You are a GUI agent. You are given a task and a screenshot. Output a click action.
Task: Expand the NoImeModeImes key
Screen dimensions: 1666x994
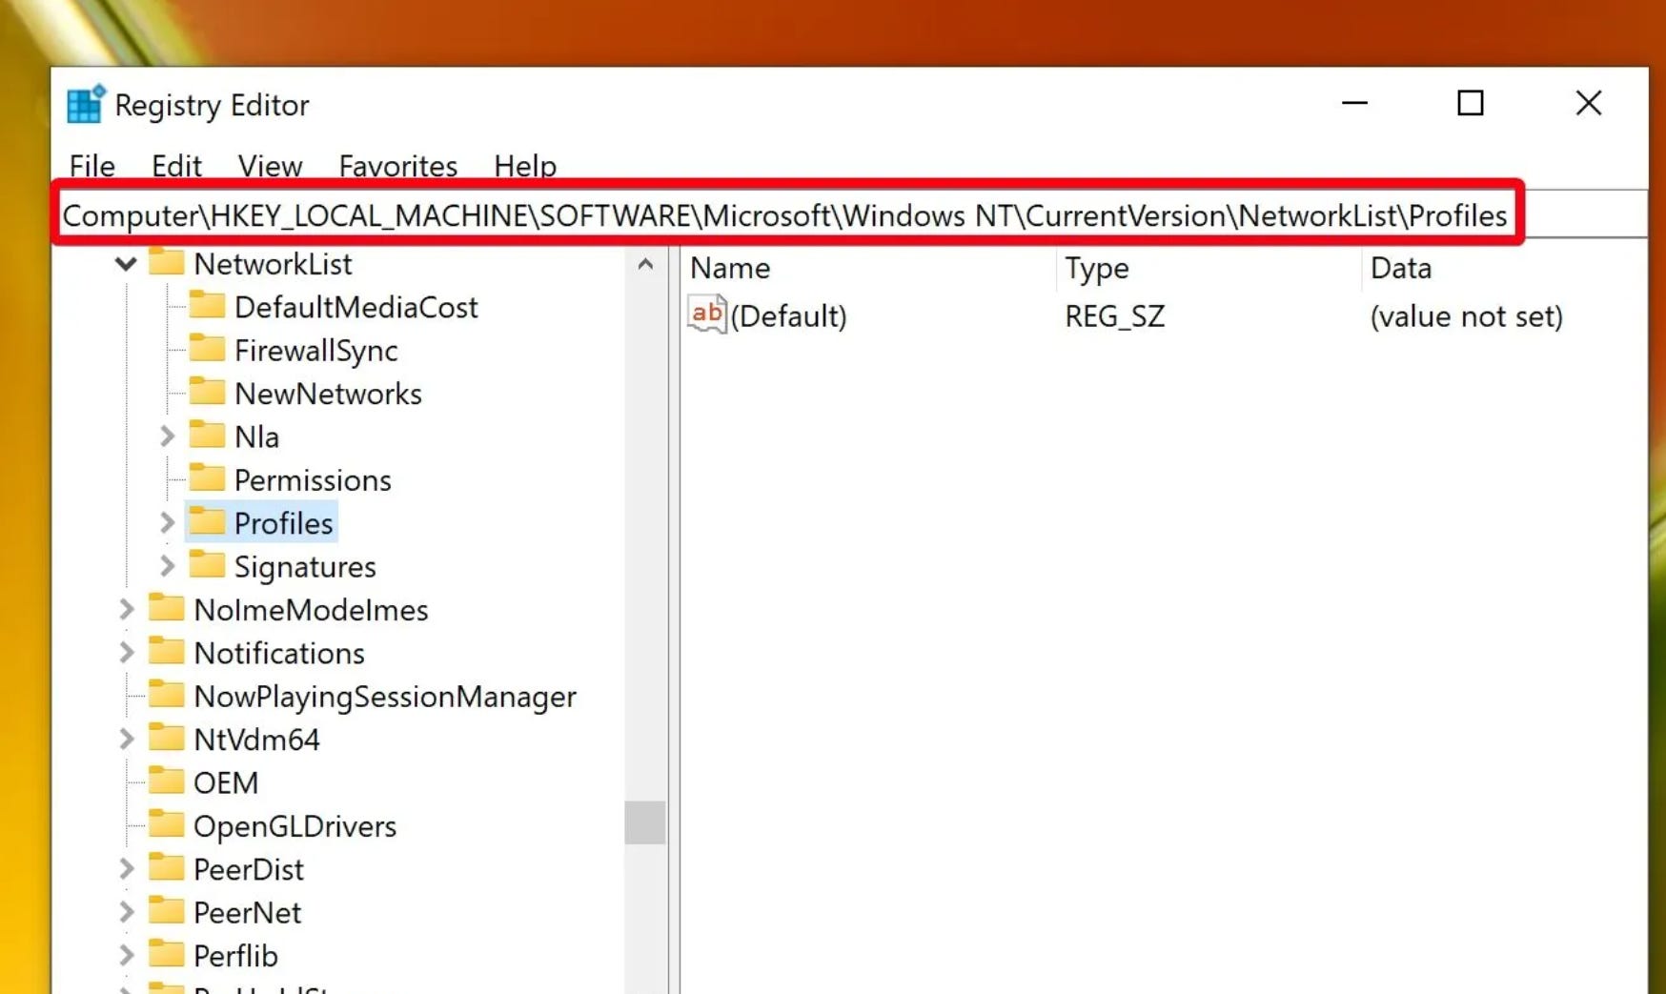(x=126, y=610)
